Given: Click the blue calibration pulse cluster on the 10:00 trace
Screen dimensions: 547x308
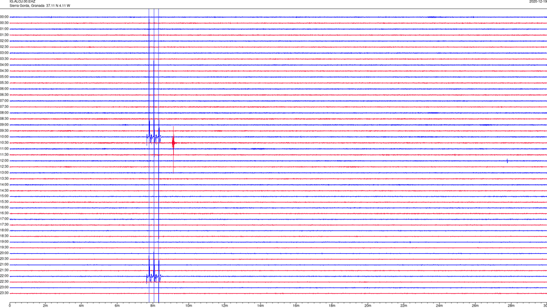Looking at the screenshot, I should (x=154, y=138).
